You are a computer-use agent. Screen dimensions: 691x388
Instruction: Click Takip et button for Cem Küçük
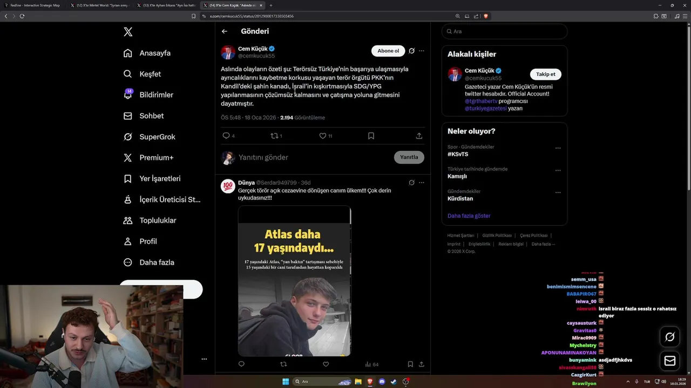[x=546, y=74]
